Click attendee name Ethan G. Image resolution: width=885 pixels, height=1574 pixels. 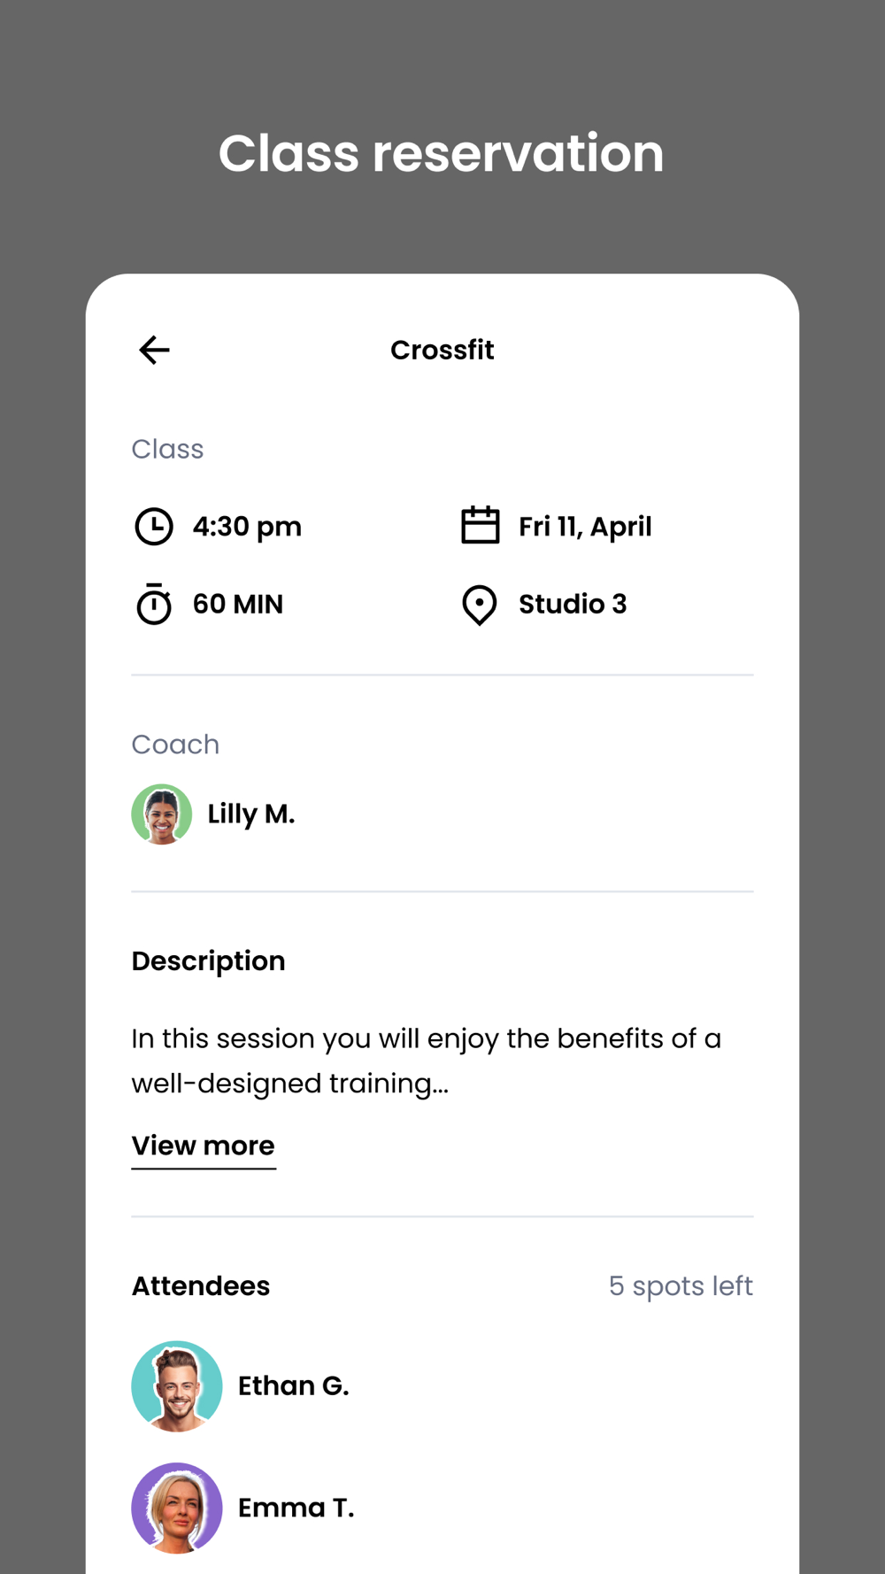[294, 1385]
